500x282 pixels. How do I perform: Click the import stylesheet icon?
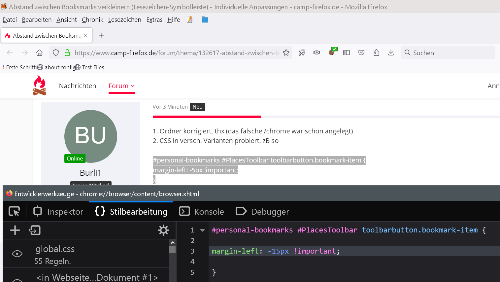pos(35,230)
